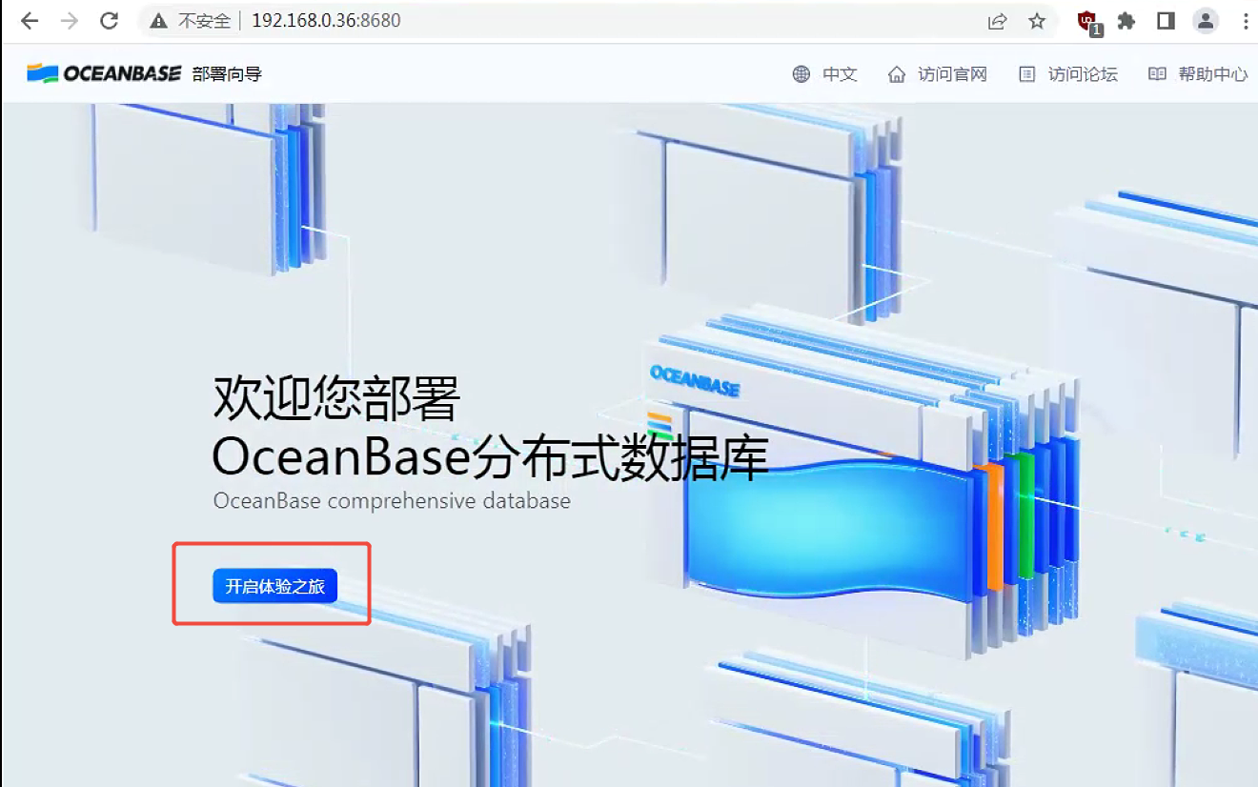Click the book icon beside 帮助中心
The height and width of the screenshot is (787, 1258).
tap(1157, 74)
